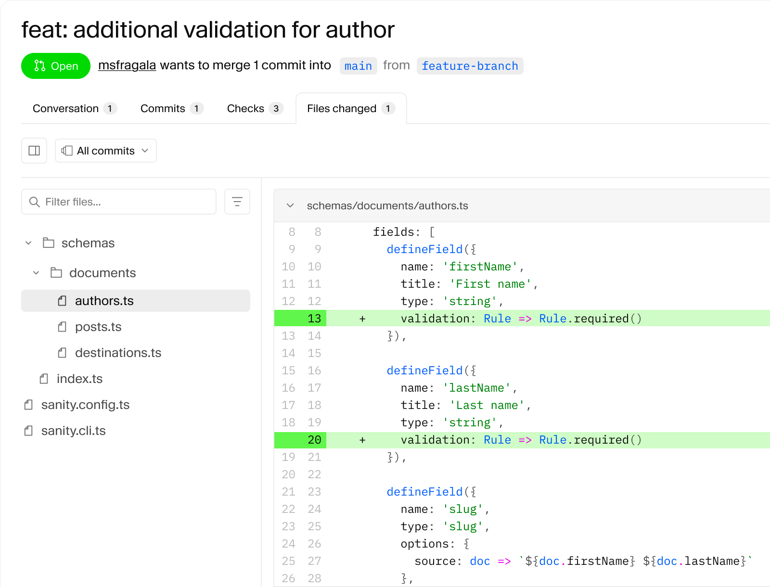770x587 pixels.
Task: Click the green Open status badge
Action: click(x=56, y=66)
